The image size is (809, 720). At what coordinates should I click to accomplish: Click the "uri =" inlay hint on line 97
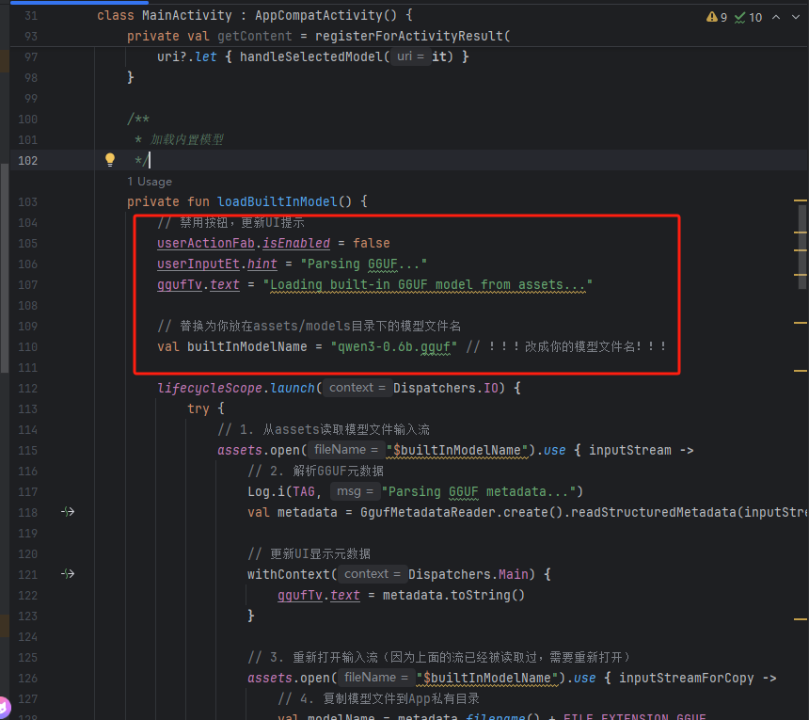(x=408, y=57)
